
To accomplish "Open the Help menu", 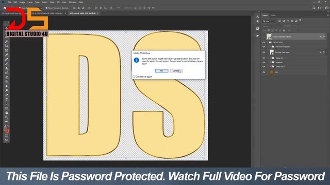I will click(x=81, y=2).
